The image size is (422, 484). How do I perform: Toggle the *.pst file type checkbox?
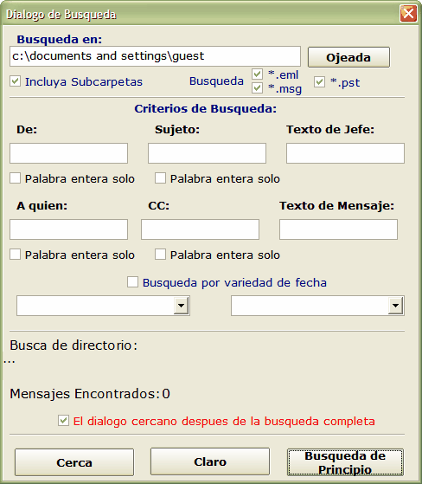click(319, 82)
